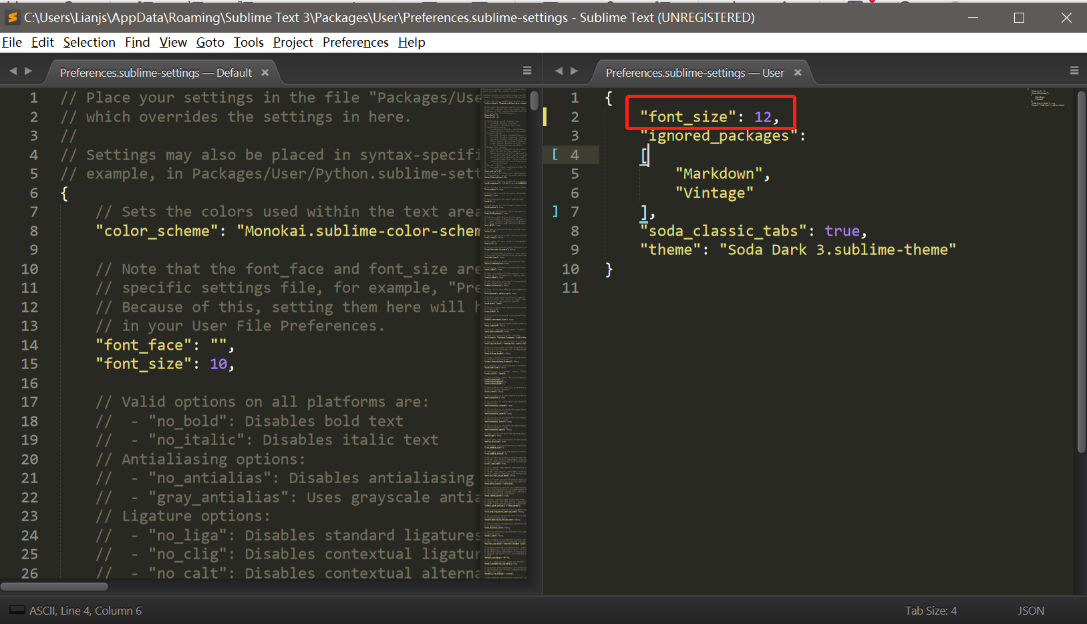Viewport: 1087px width, 624px height.
Task: Go to next tab in left pane
Action: click(28, 71)
